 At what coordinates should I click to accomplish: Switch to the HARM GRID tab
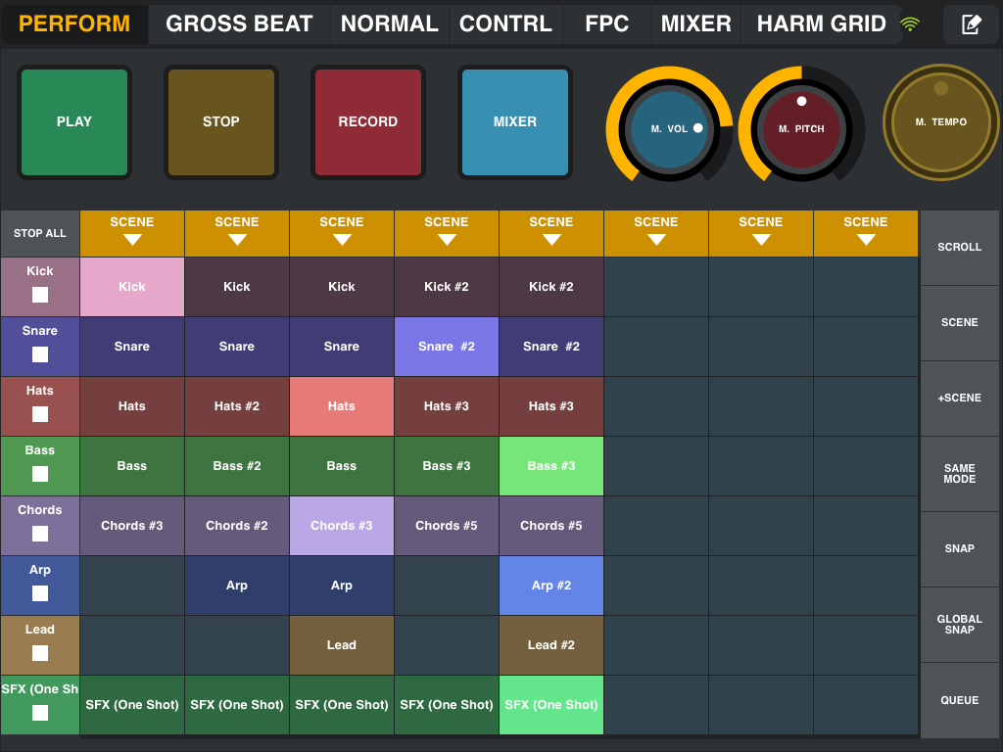[x=821, y=24]
